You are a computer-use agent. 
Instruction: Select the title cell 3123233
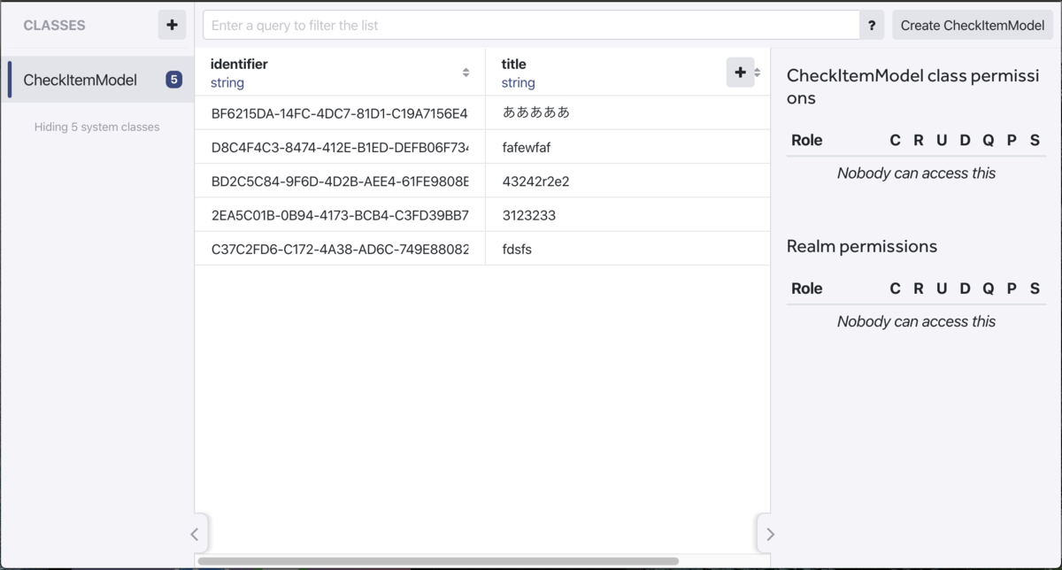pyautogui.click(x=627, y=215)
